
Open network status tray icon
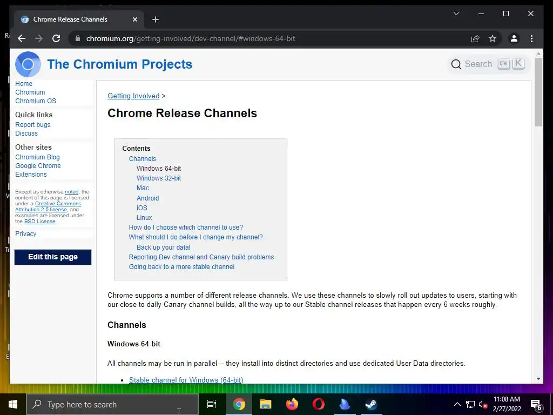click(470, 404)
